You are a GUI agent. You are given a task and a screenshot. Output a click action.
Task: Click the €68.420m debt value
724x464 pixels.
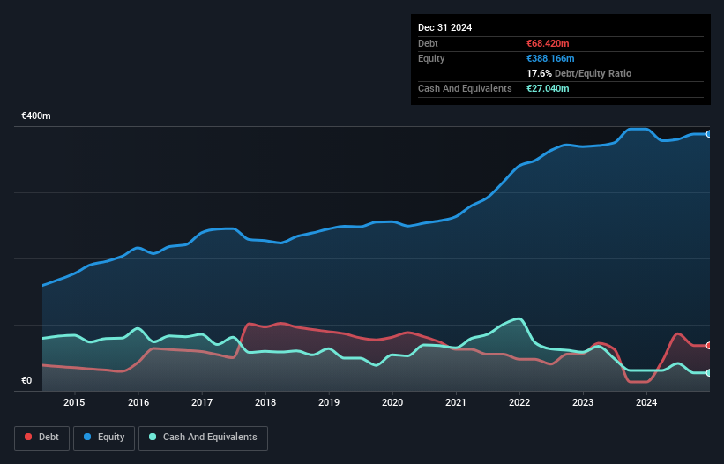point(548,43)
